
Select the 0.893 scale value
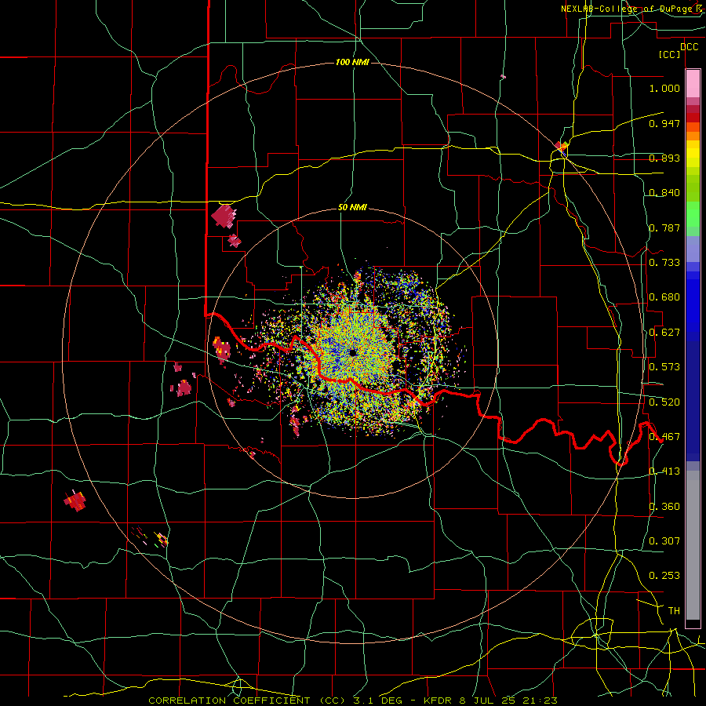coord(664,158)
